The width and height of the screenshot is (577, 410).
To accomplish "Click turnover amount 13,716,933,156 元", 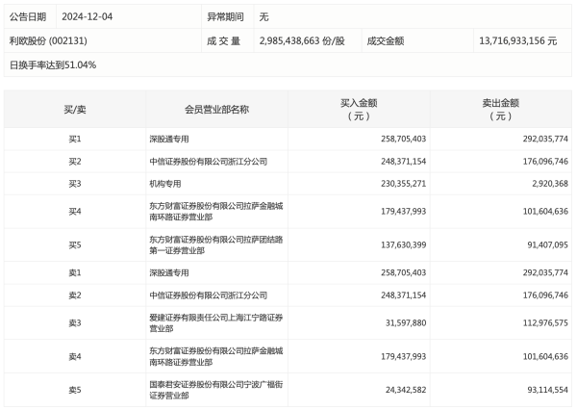I will (518, 40).
